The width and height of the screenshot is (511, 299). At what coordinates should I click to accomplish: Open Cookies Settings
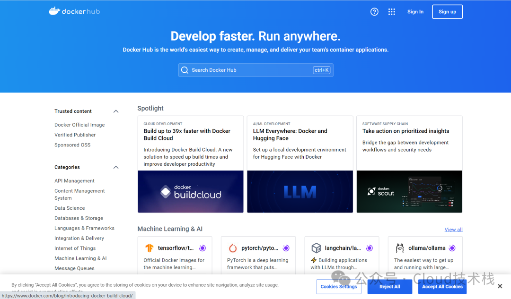point(339,287)
